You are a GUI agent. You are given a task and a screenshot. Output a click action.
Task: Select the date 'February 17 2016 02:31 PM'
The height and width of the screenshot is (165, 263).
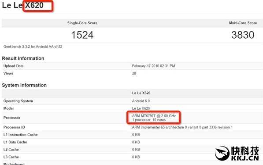click(153, 66)
